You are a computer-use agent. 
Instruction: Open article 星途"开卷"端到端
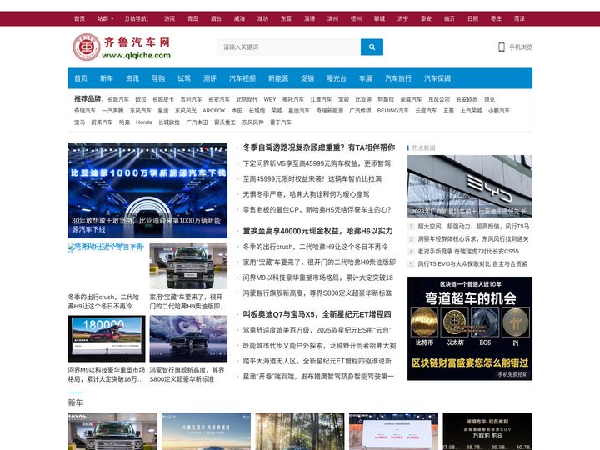(x=318, y=377)
